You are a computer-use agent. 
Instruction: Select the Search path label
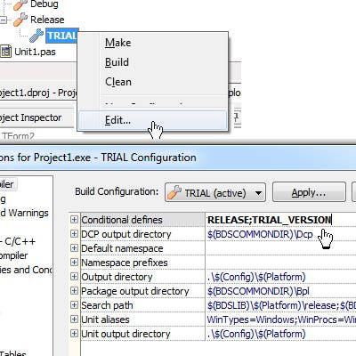107,305
